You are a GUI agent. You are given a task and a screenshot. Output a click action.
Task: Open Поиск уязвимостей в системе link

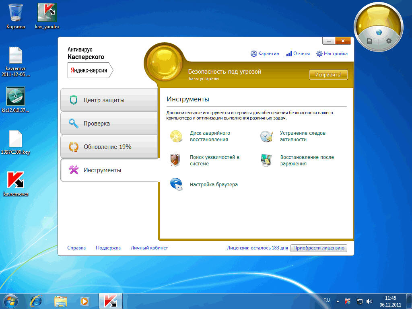214,160
